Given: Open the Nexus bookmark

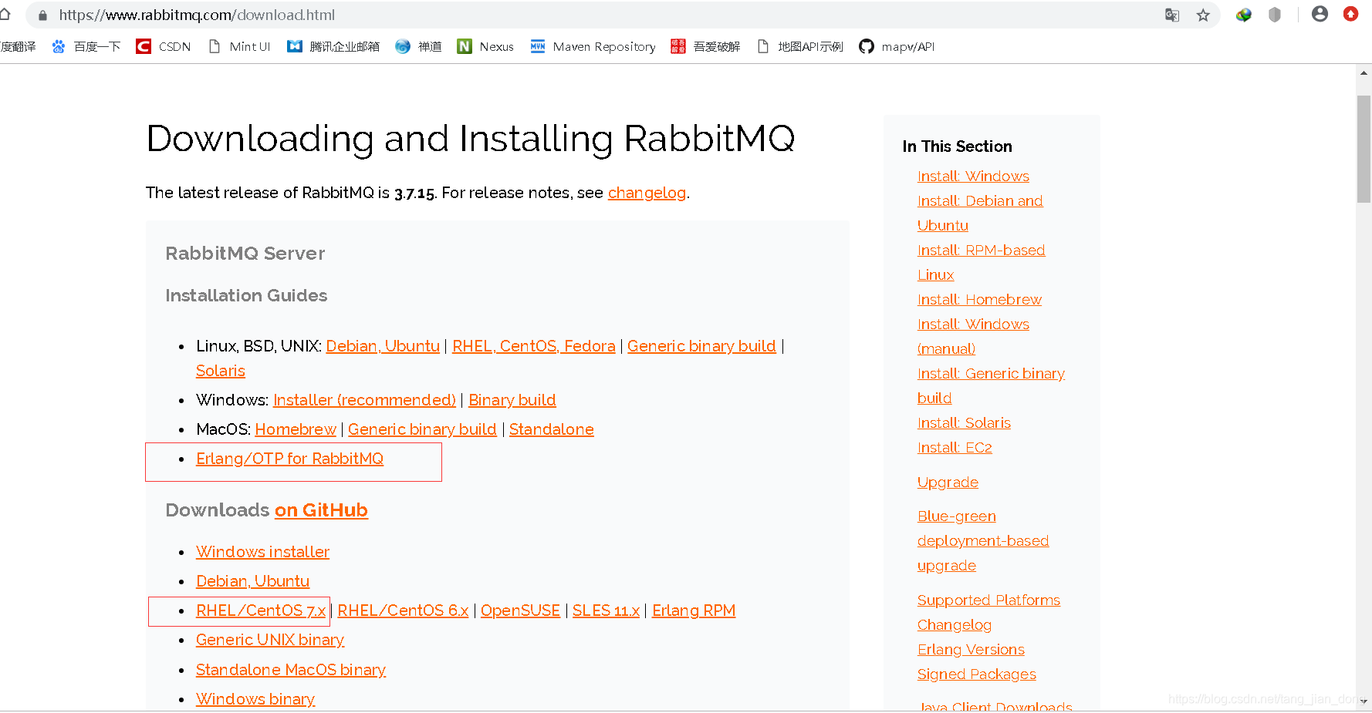Looking at the screenshot, I should click(485, 46).
